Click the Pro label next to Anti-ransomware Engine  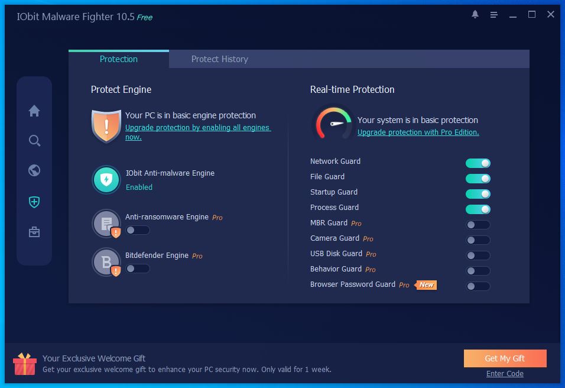tap(217, 218)
